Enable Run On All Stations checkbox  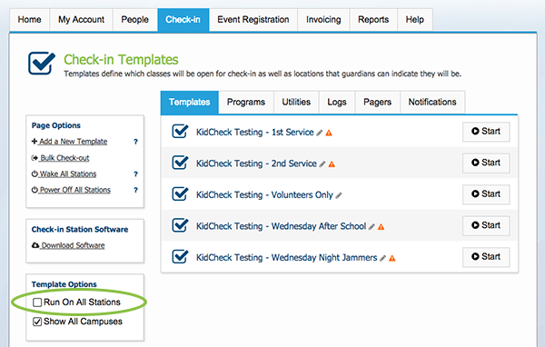pyautogui.click(x=37, y=302)
